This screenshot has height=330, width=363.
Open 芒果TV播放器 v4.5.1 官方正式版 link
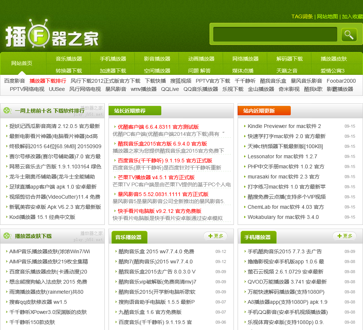pos(156,177)
